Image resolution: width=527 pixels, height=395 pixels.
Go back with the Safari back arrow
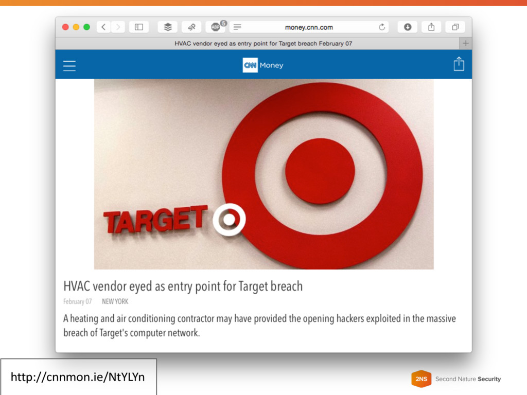(103, 27)
